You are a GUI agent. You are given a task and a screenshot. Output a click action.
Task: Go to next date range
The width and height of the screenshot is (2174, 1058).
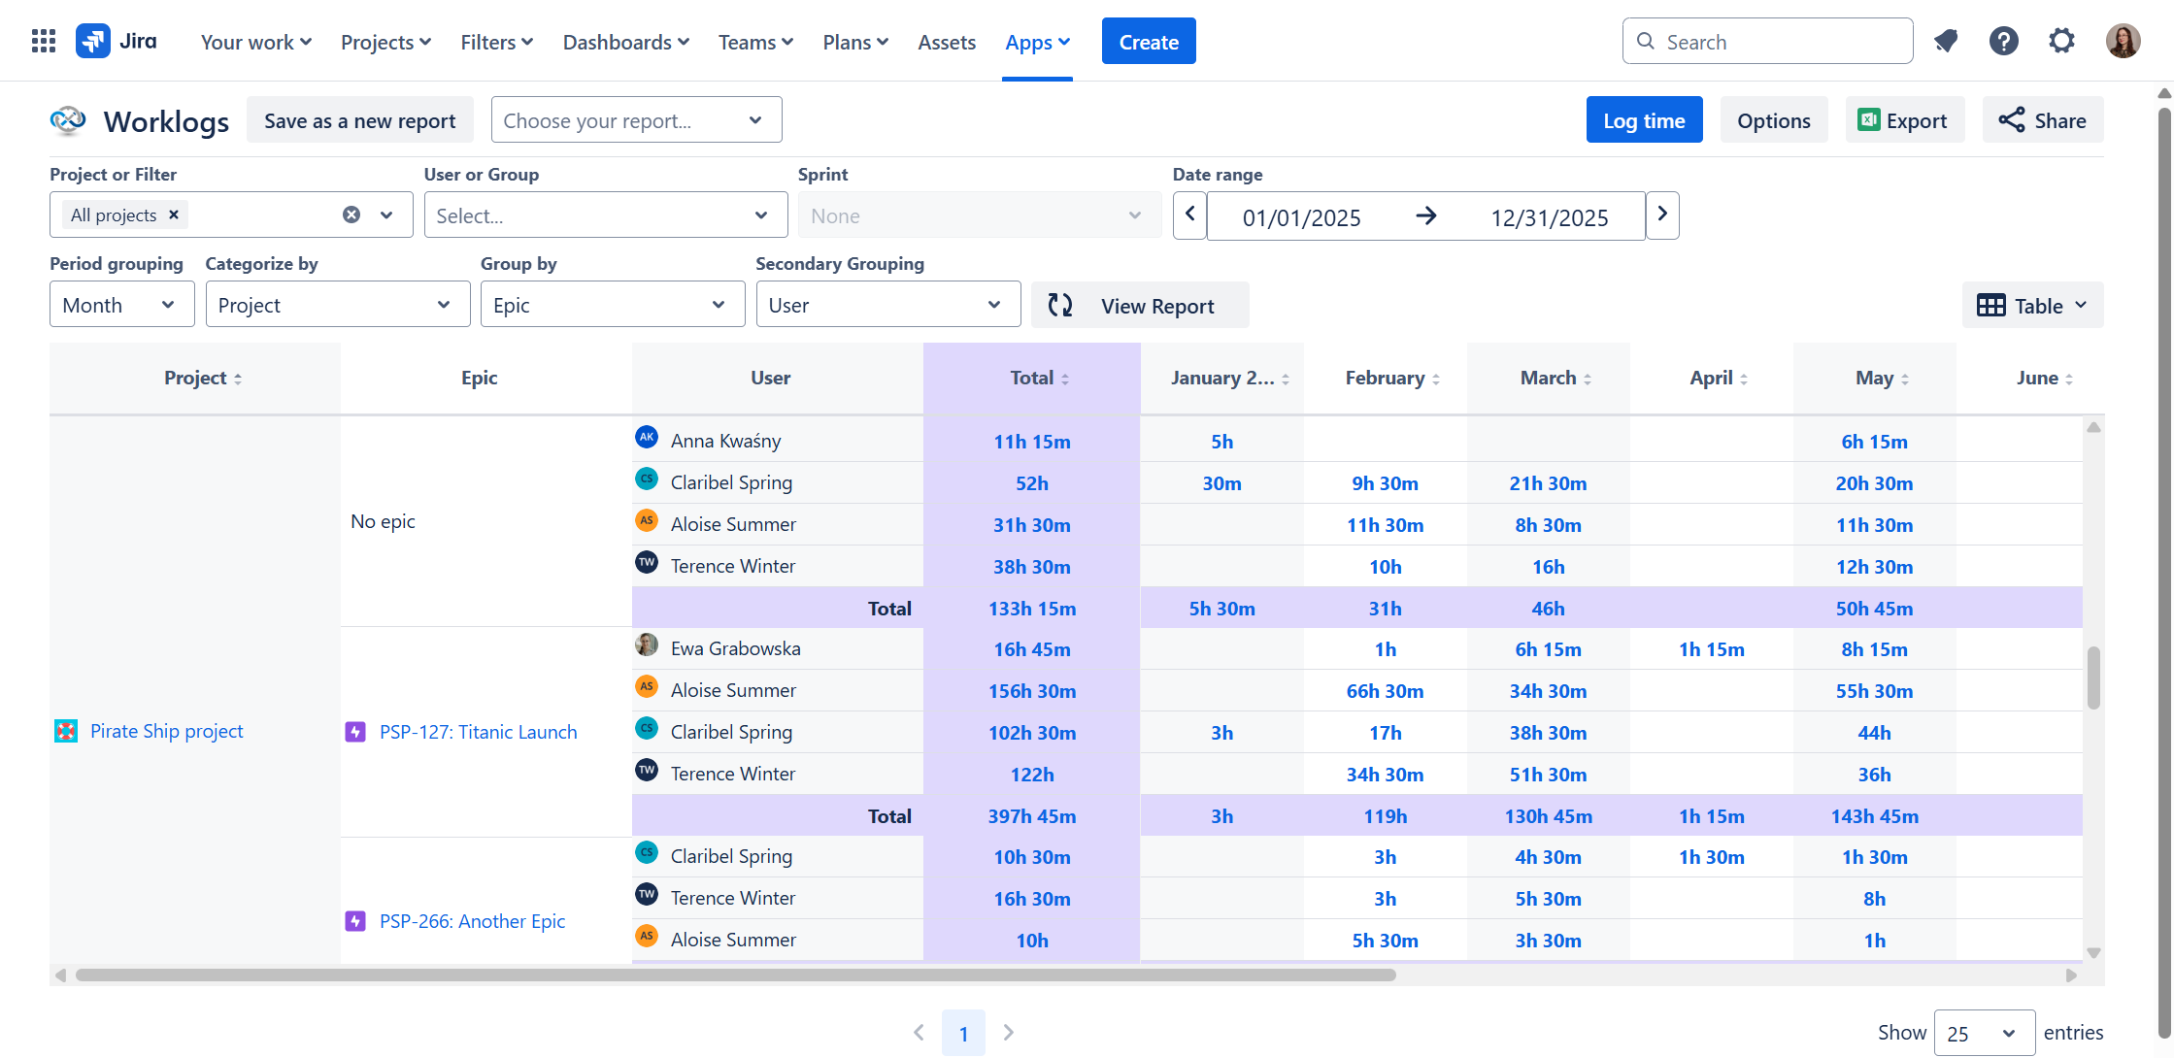1662,215
